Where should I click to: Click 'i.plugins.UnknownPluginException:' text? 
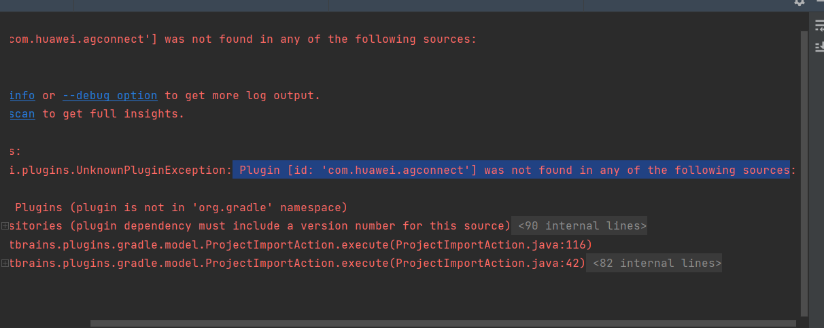121,170
